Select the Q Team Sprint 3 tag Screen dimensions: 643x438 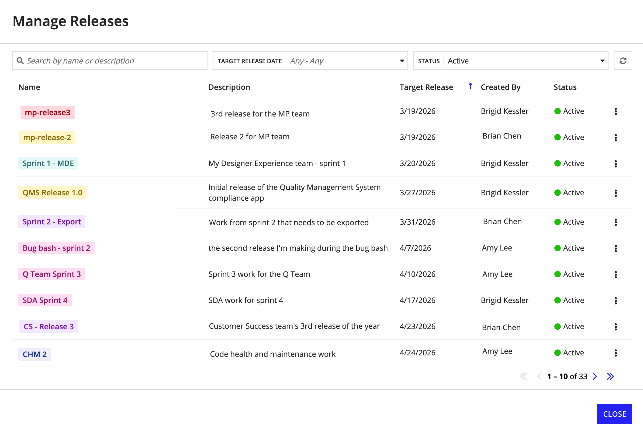[52, 274]
